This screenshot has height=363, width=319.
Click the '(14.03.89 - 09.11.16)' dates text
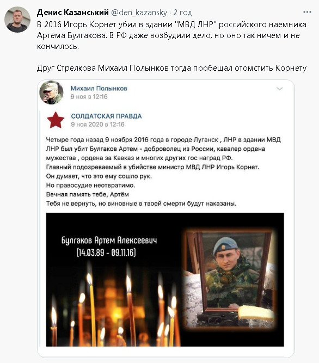pos(106,253)
